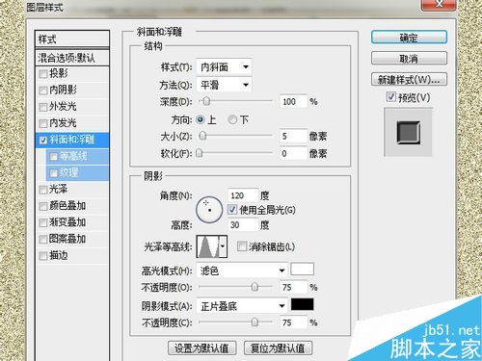Enable the 渐变叠加 checkbox
The width and height of the screenshot is (482, 361).
42,222
